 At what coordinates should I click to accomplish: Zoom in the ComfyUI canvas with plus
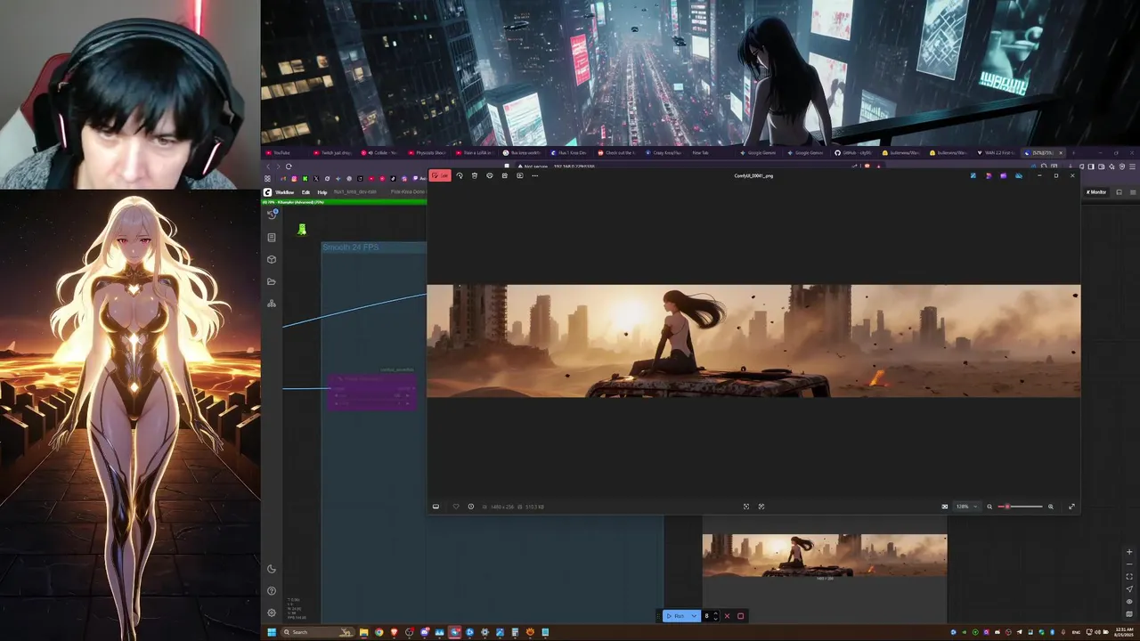(x=1129, y=552)
